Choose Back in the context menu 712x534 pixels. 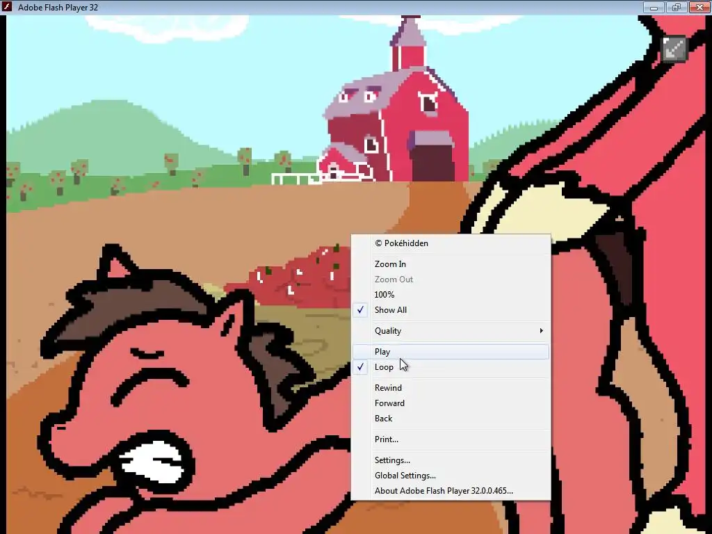(x=451, y=418)
